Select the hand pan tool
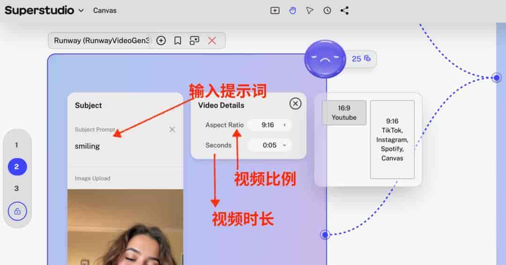 [292, 11]
